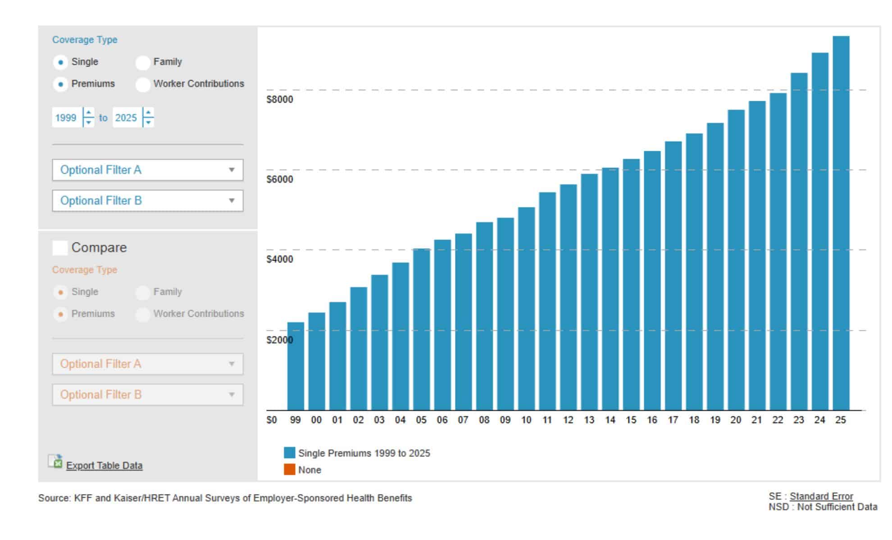This screenshot has height=540, width=892.
Task: Select the Family coverage radio button
Action: pyautogui.click(x=143, y=63)
